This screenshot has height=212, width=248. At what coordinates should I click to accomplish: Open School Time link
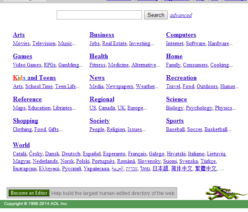39,86
